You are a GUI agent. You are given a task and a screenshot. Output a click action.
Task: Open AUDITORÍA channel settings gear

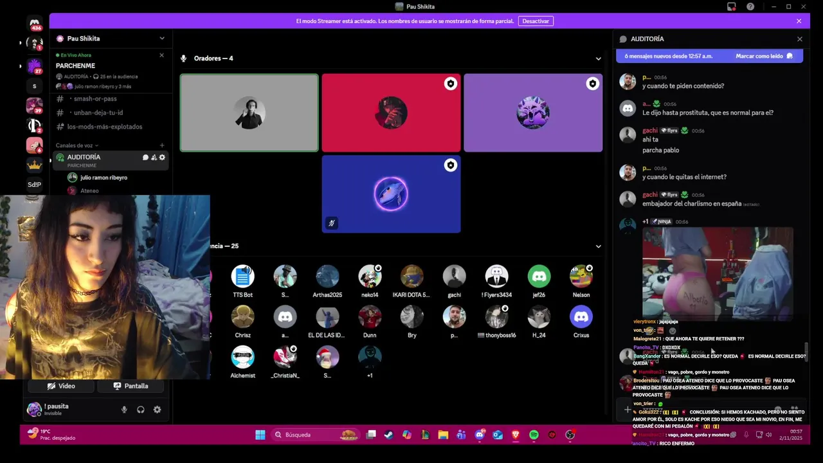point(162,157)
